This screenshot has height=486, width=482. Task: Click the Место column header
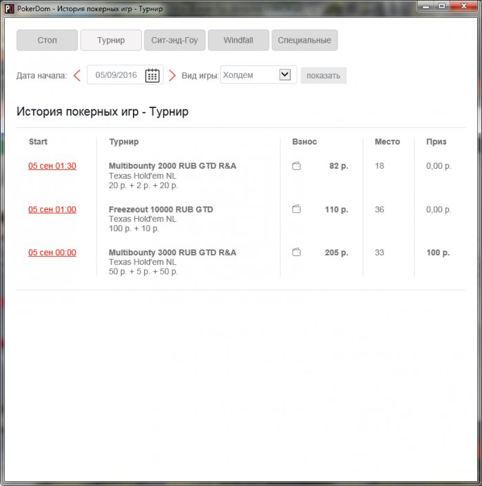[x=387, y=142]
